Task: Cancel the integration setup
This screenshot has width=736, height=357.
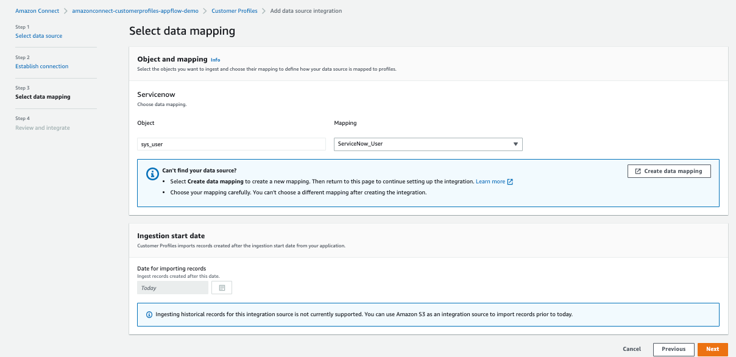Action: pos(632,349)
